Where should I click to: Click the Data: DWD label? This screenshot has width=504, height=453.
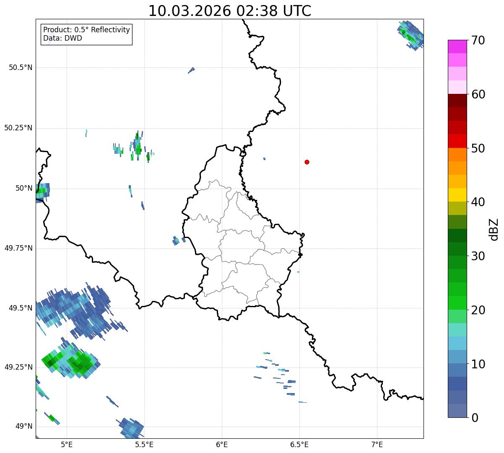point(62,39)
